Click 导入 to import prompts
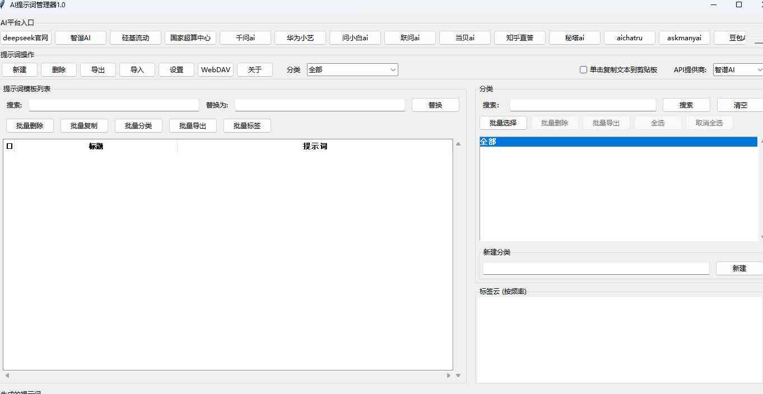 point(137,70)
